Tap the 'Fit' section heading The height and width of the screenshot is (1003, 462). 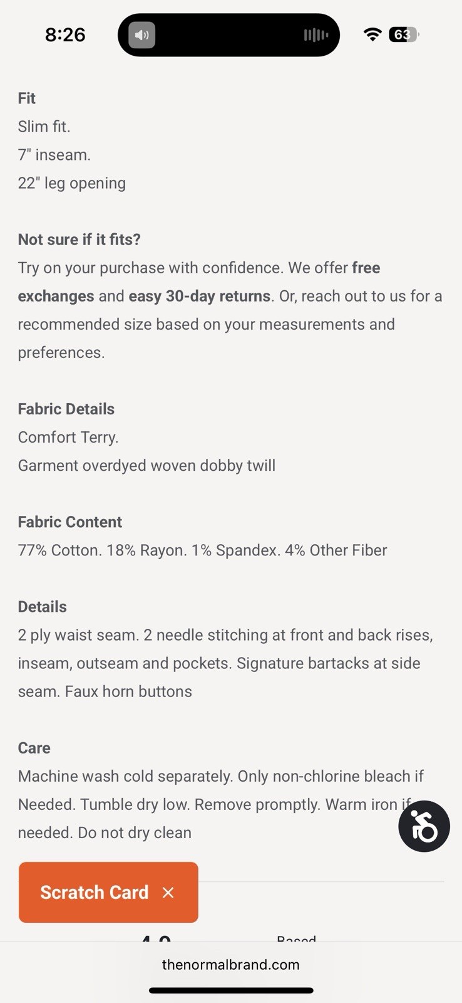point(27,98)
